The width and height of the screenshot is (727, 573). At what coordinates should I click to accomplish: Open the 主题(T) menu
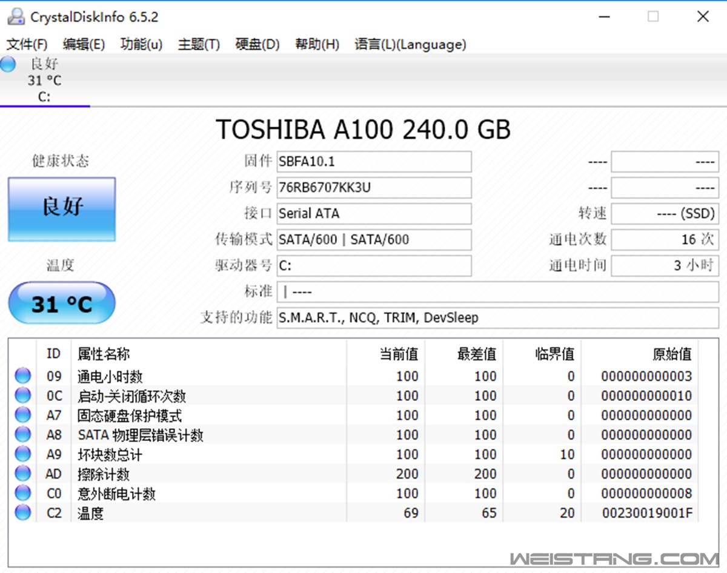point(199,44)
